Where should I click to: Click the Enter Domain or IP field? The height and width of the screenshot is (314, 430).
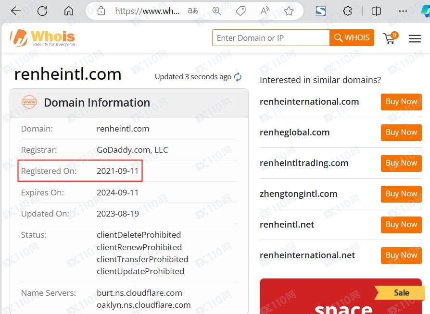271,38
